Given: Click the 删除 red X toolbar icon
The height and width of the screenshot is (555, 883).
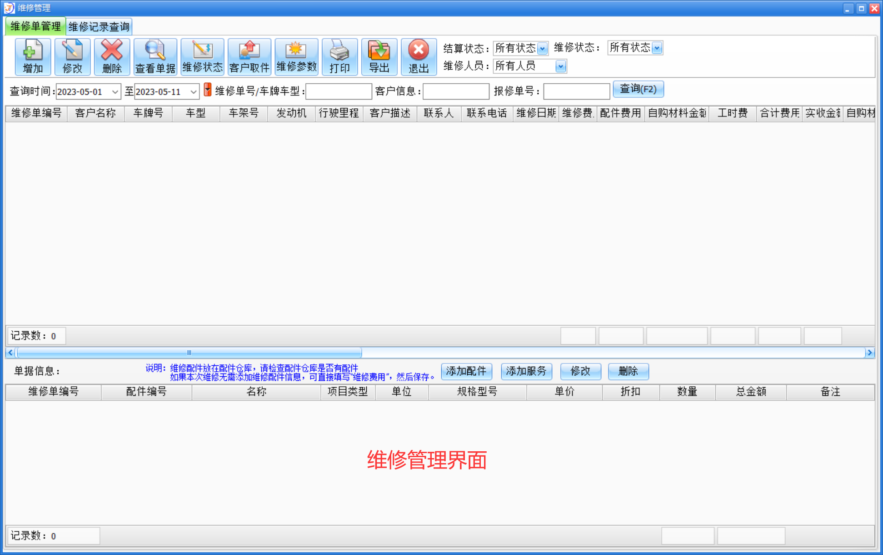Looking at the screenshot, I should pyautogui.click(x=112, y=56).
